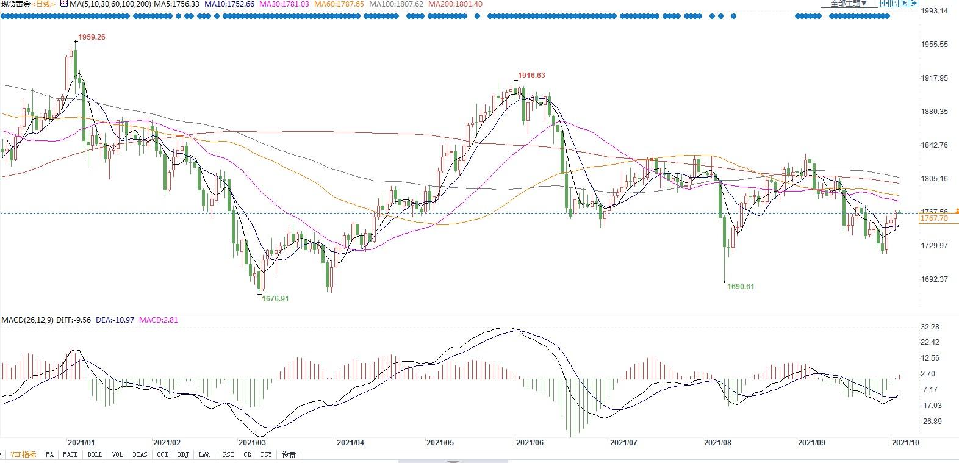Click the MACD(26,12,9) parameters label
959x463 pixels.
(28, 320)
